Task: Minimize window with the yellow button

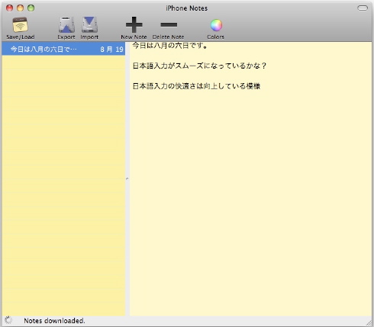Action: click(20, 8)
